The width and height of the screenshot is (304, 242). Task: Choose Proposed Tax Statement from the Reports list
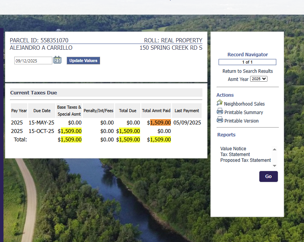click(246, 160)
